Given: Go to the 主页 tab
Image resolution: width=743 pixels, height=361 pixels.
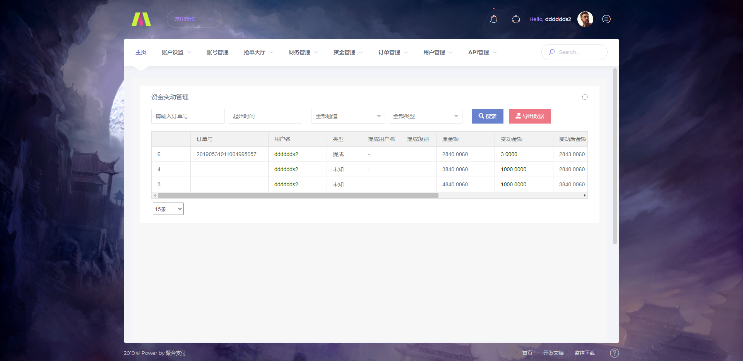Looking at the screenshot, I should 141,52.
